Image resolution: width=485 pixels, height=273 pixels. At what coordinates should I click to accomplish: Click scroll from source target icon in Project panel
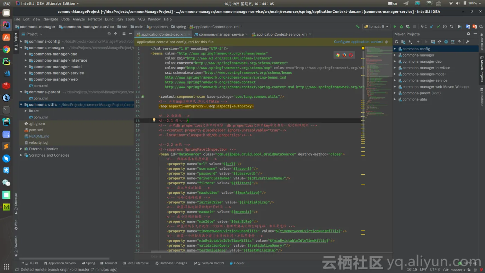(109, 34)
